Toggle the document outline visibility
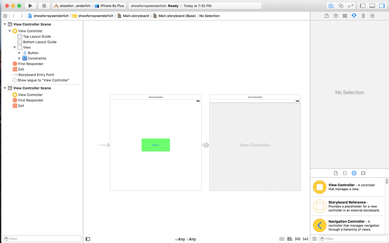389x243 pixels. tap(88, 238)
